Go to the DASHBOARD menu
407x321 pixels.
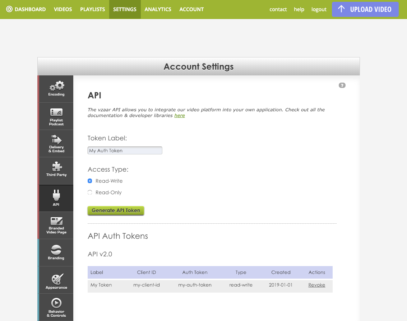(30, 9)
